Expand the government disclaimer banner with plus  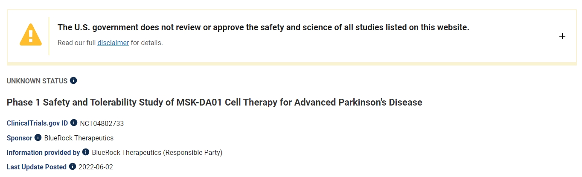pos(562,36)
